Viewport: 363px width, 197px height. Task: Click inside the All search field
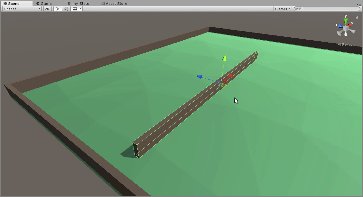(x=326, y=8)
